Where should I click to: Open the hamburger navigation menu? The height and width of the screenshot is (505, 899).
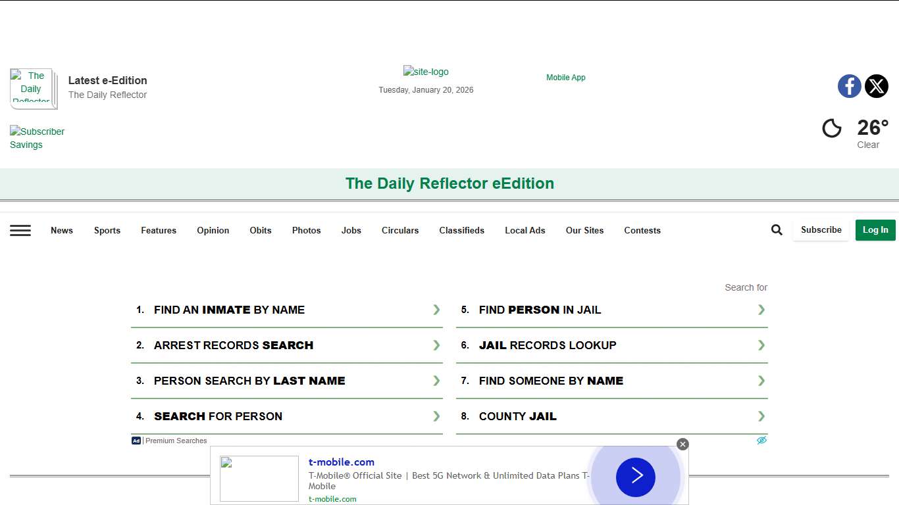point(20,230)
